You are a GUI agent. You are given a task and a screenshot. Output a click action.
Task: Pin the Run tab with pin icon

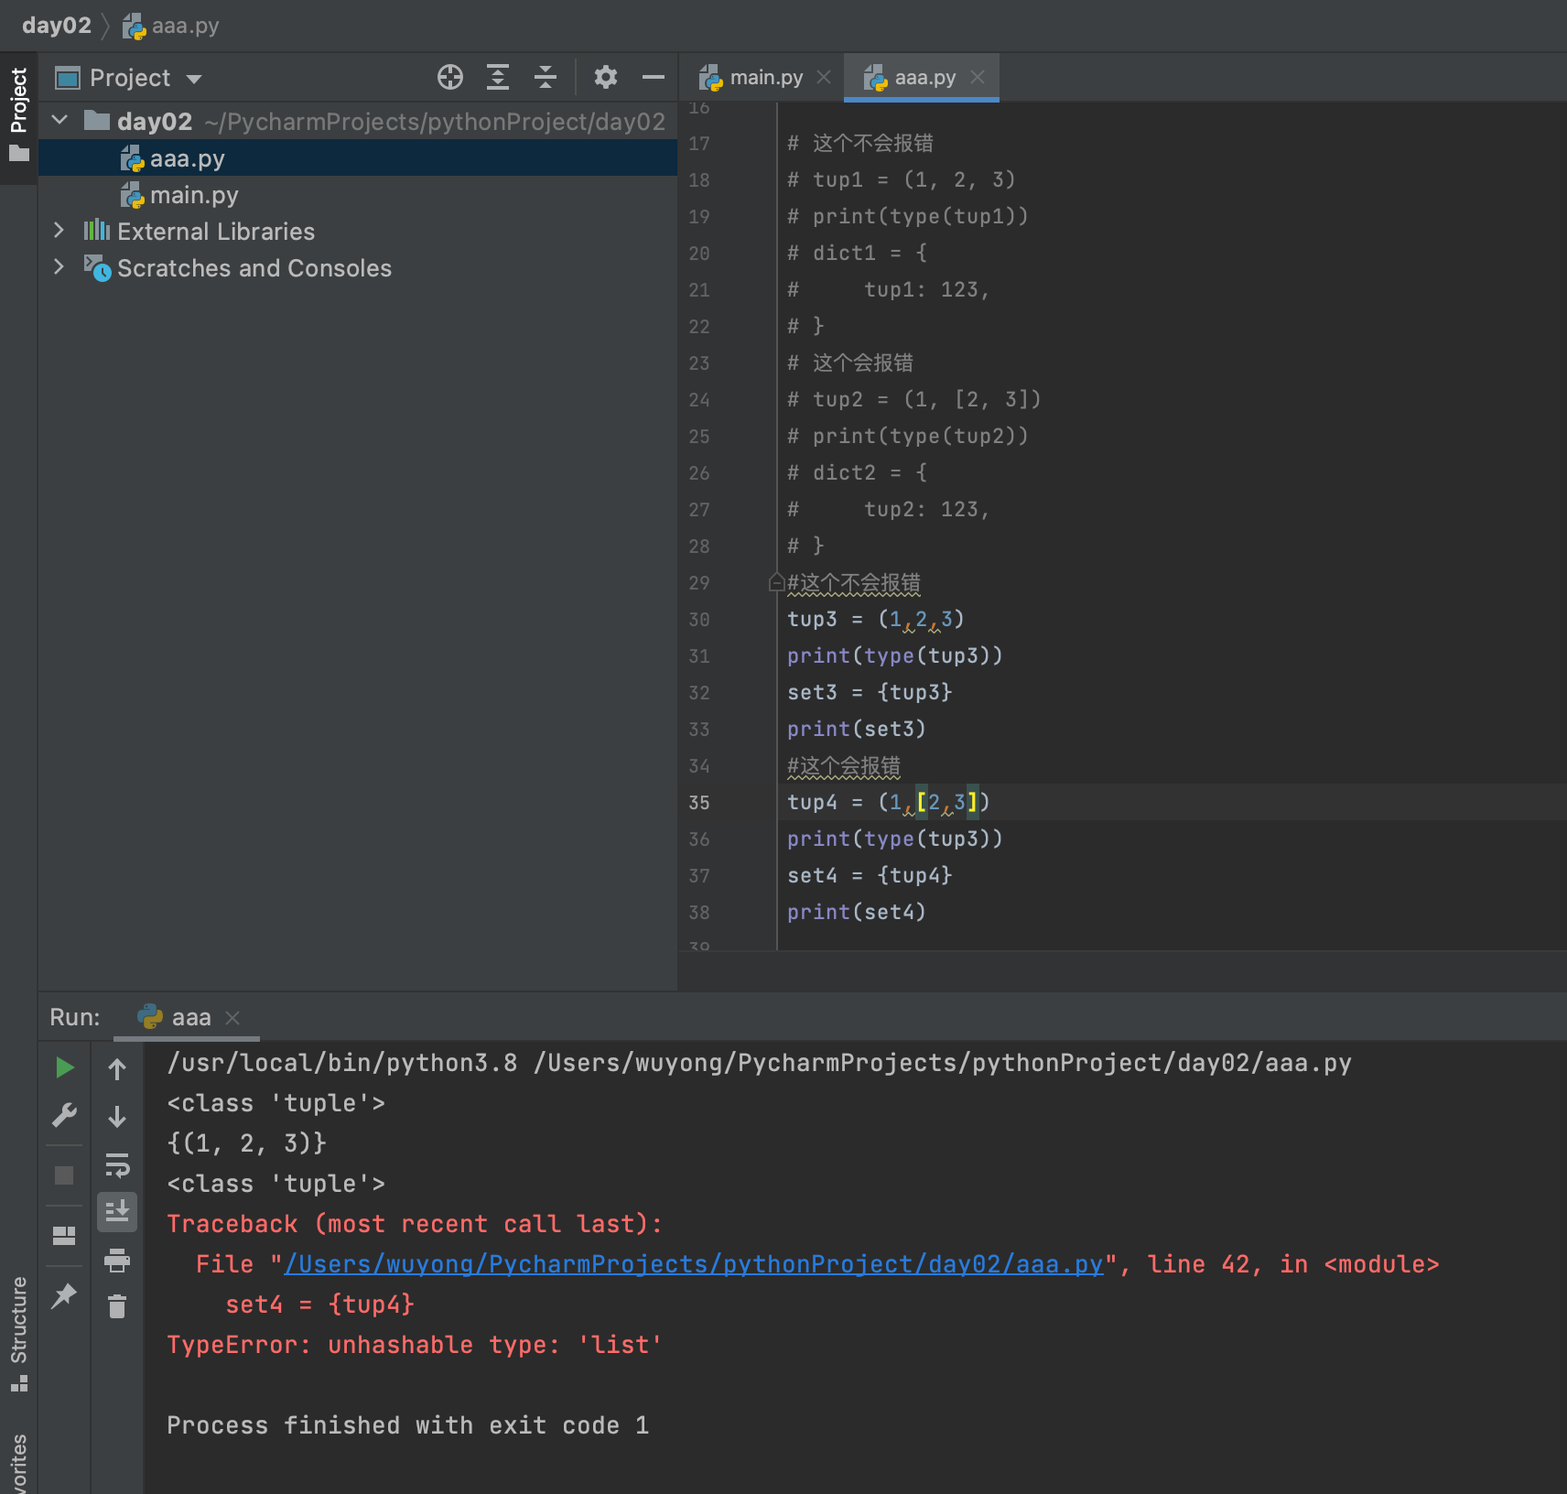click(64, 1295)
